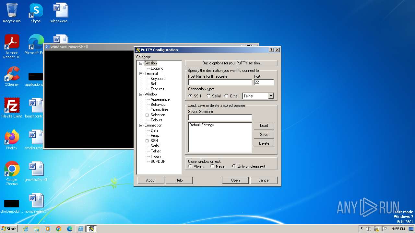Screen dimensions: 415x233
Task: Click the Delete session button
Action: coord(264,143)
